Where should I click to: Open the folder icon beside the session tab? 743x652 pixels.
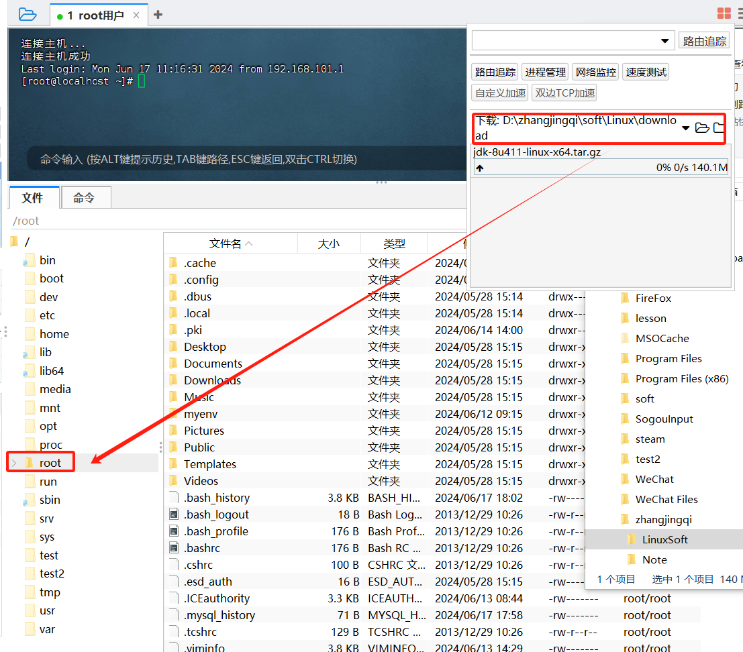(28, 15)
